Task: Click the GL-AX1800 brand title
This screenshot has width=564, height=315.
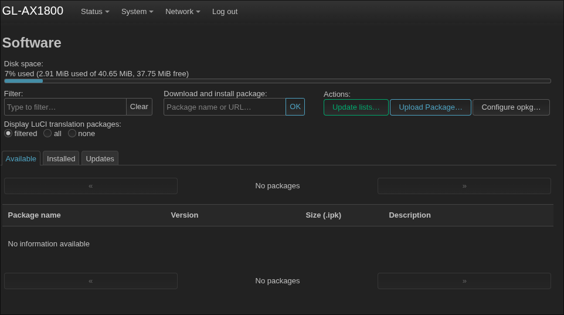Action: click(33, 11)
